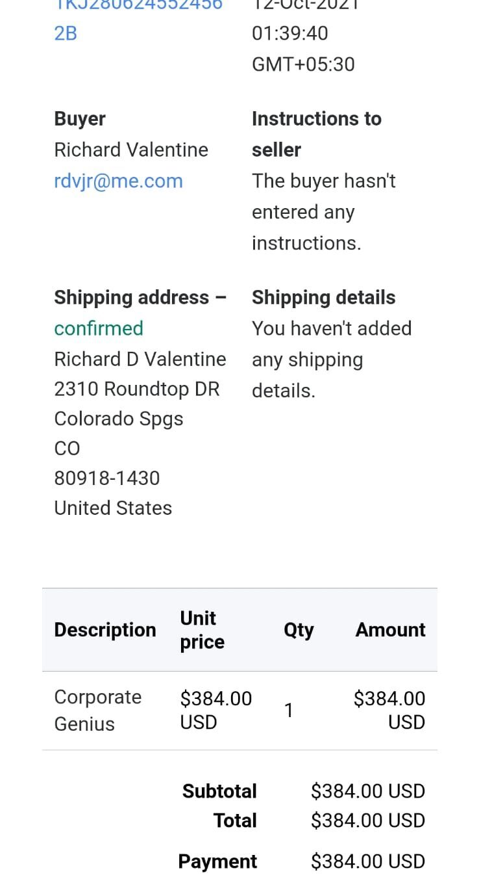
Task: Click the quantity value 1 in item row
Action: [x=289, y=711]
